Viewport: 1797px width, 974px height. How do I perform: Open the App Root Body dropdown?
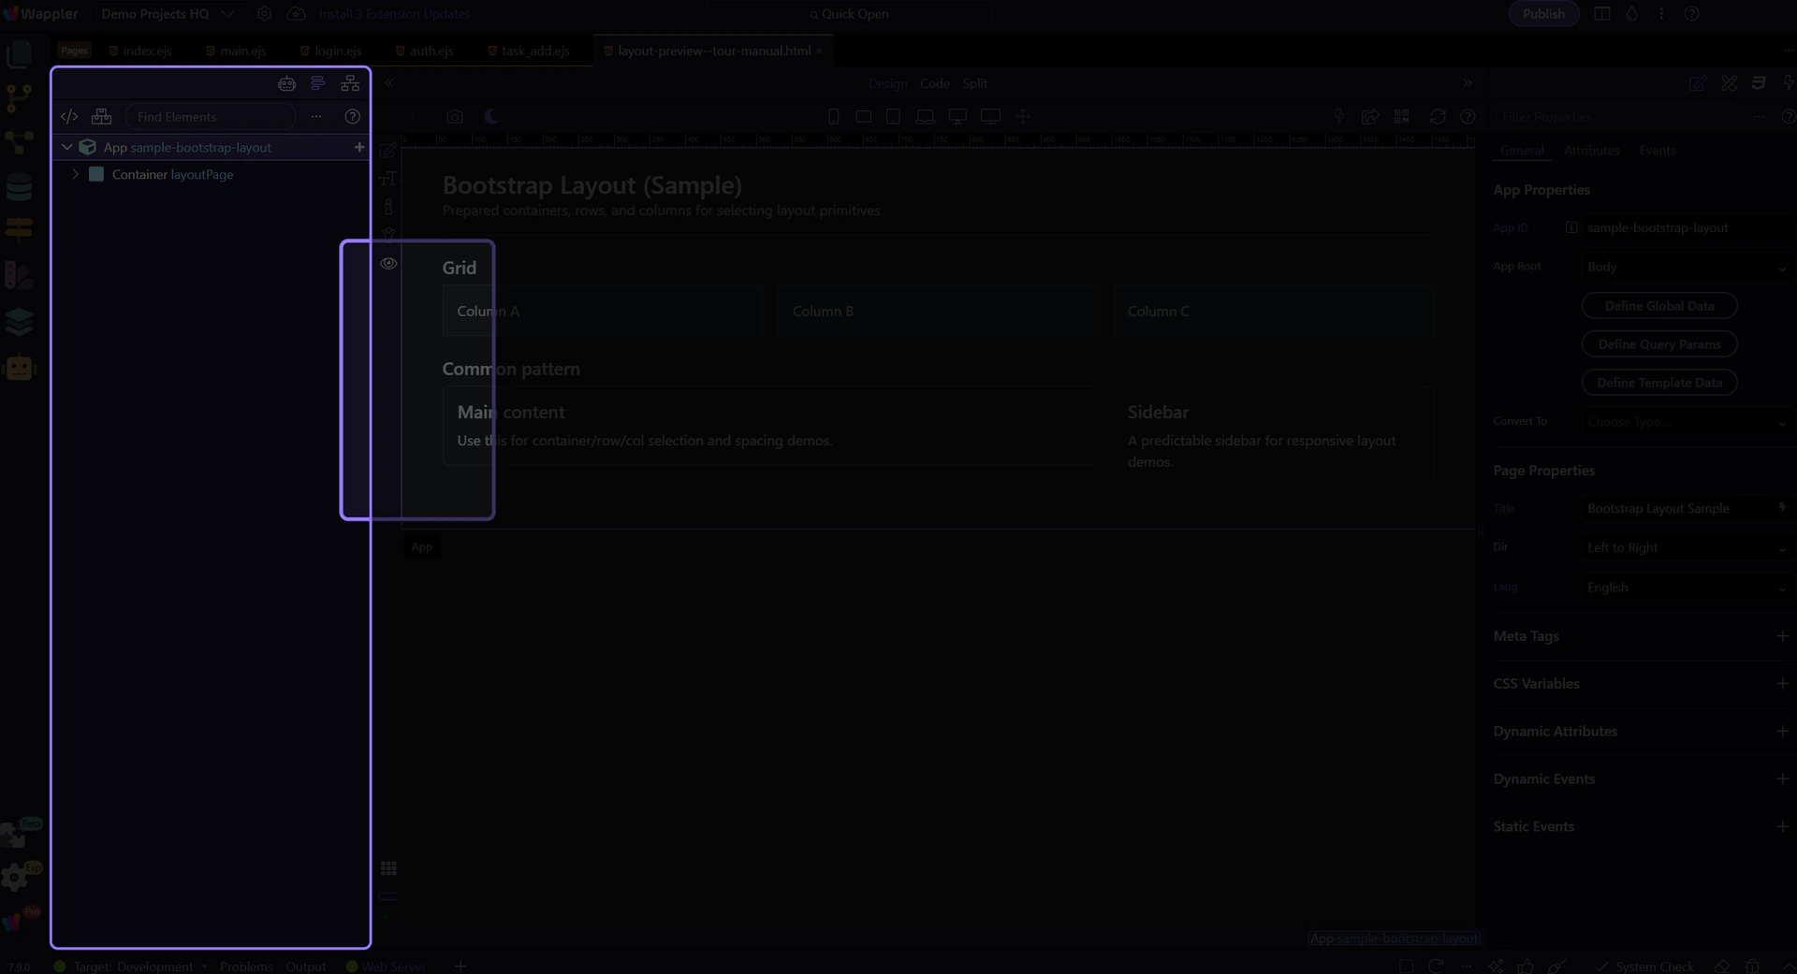point(1686,268)
